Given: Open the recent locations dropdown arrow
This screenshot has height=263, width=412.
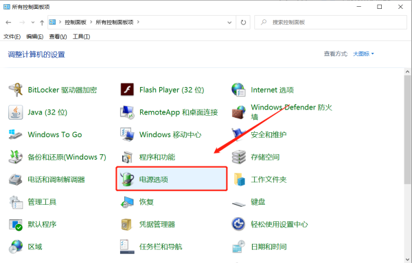Looking at the screenshot, I should [x=32, y=23].
